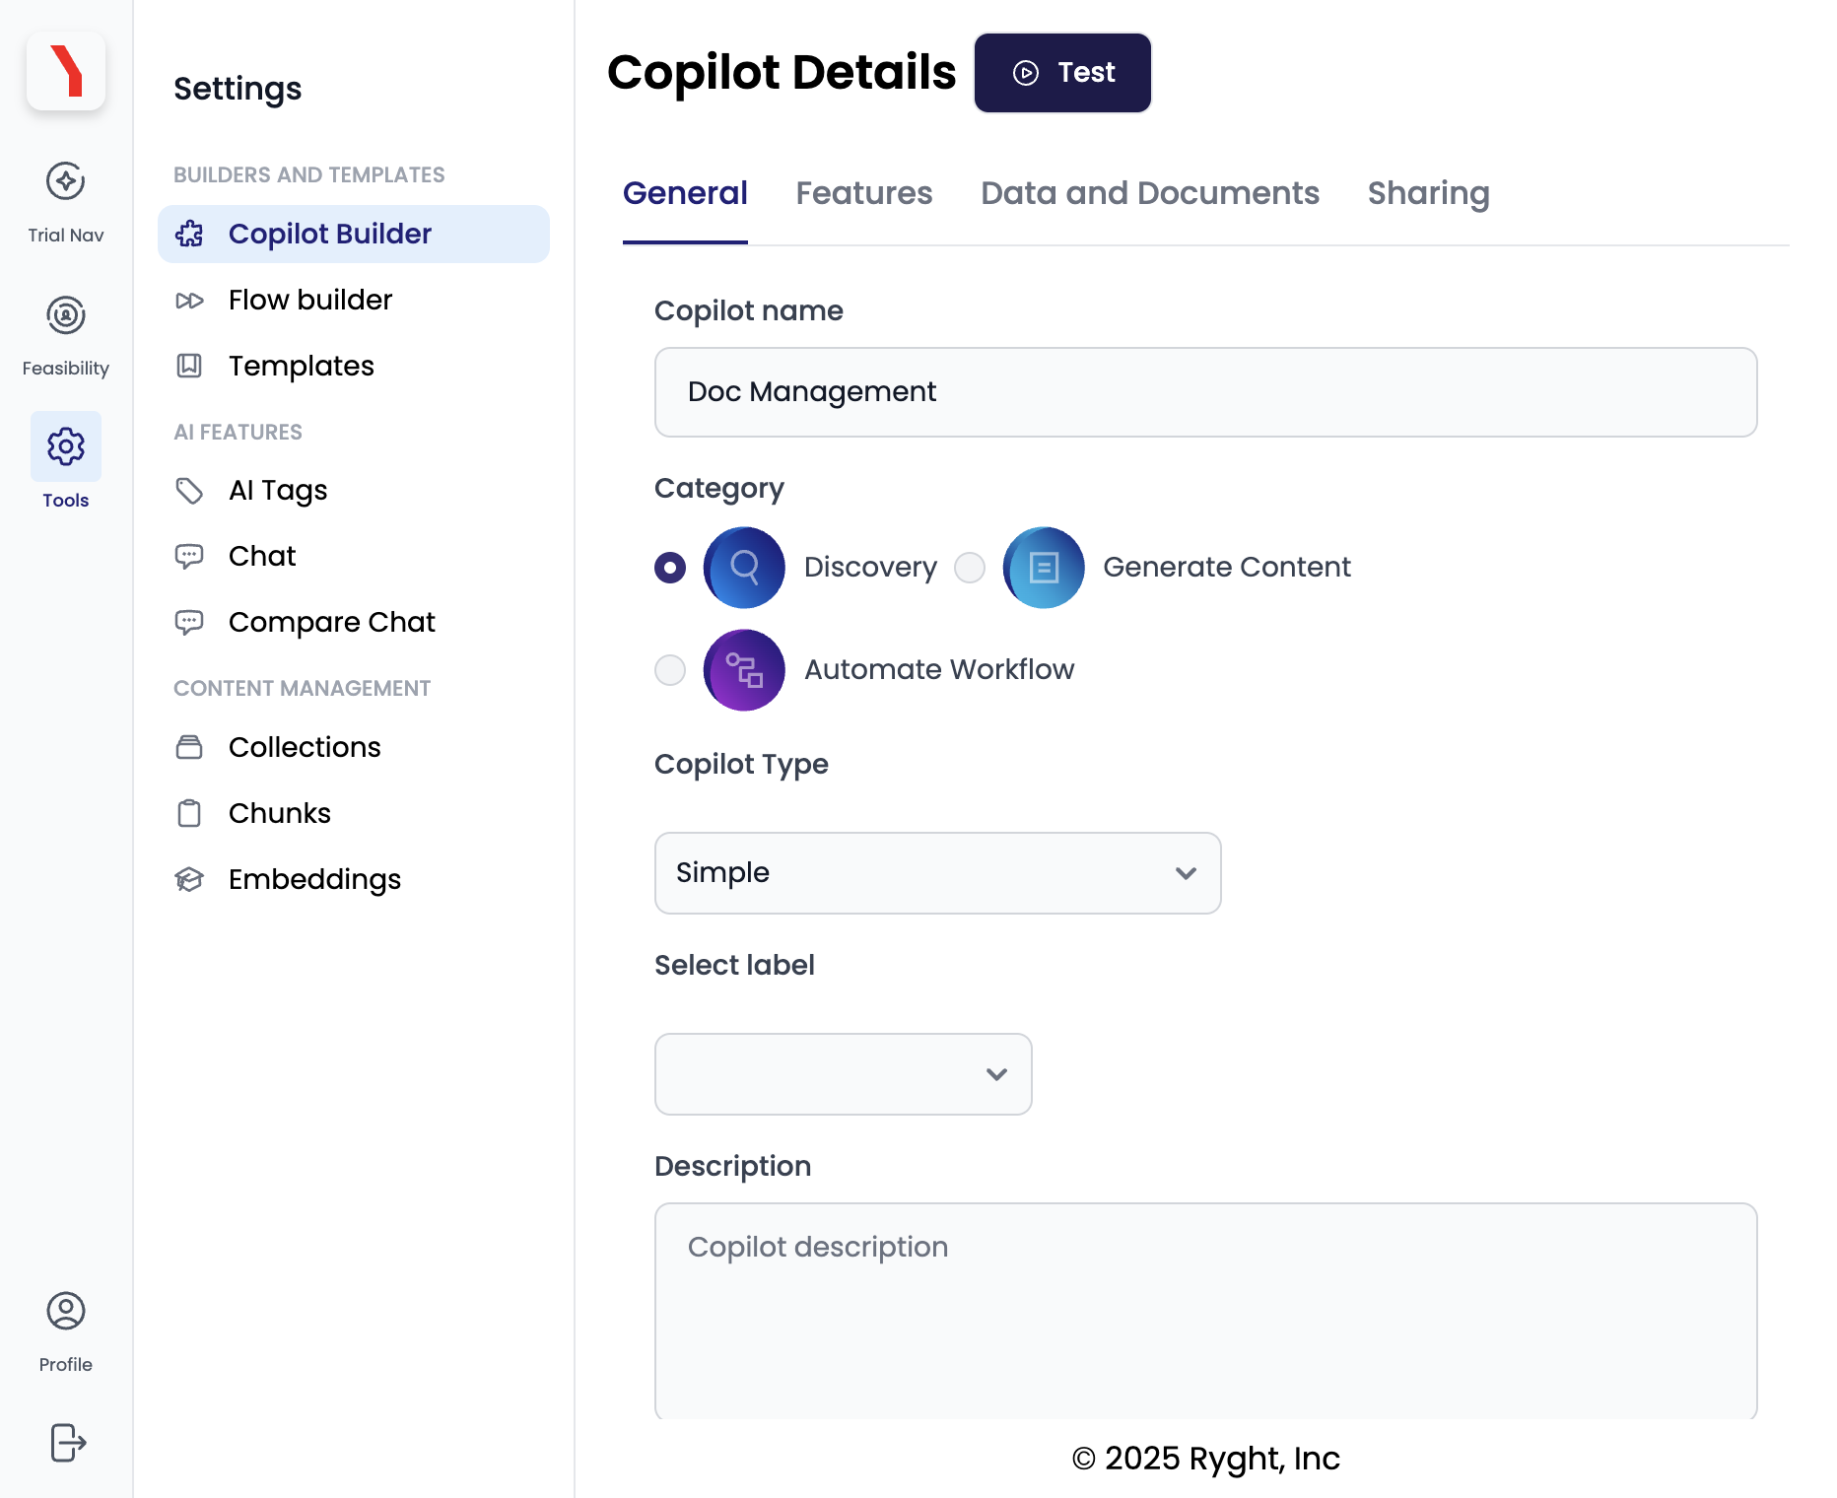Image resolution: width=1837 pixels, height=1498 pixels.
Task: Click the red Ryght logo icon
Action: coord(66,71)
